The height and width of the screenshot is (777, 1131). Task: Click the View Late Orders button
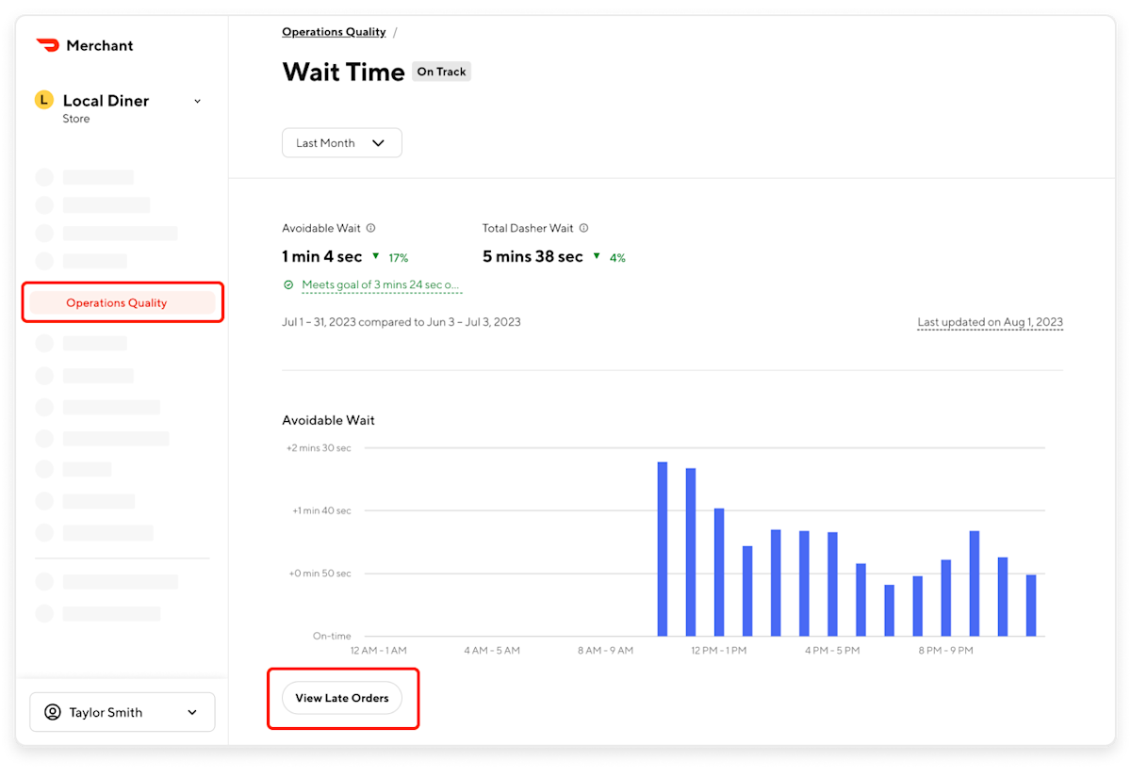(x=343, y=698)
